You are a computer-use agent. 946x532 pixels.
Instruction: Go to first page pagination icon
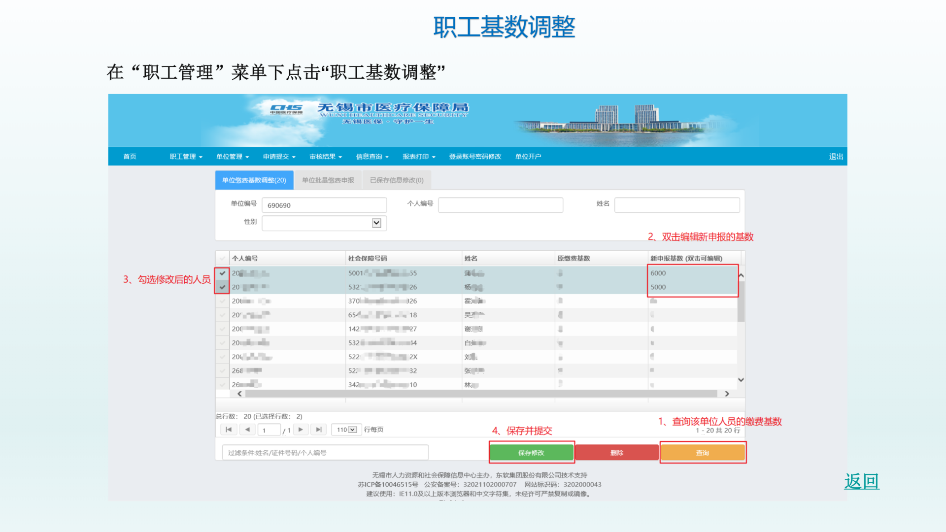click(229, 430)
